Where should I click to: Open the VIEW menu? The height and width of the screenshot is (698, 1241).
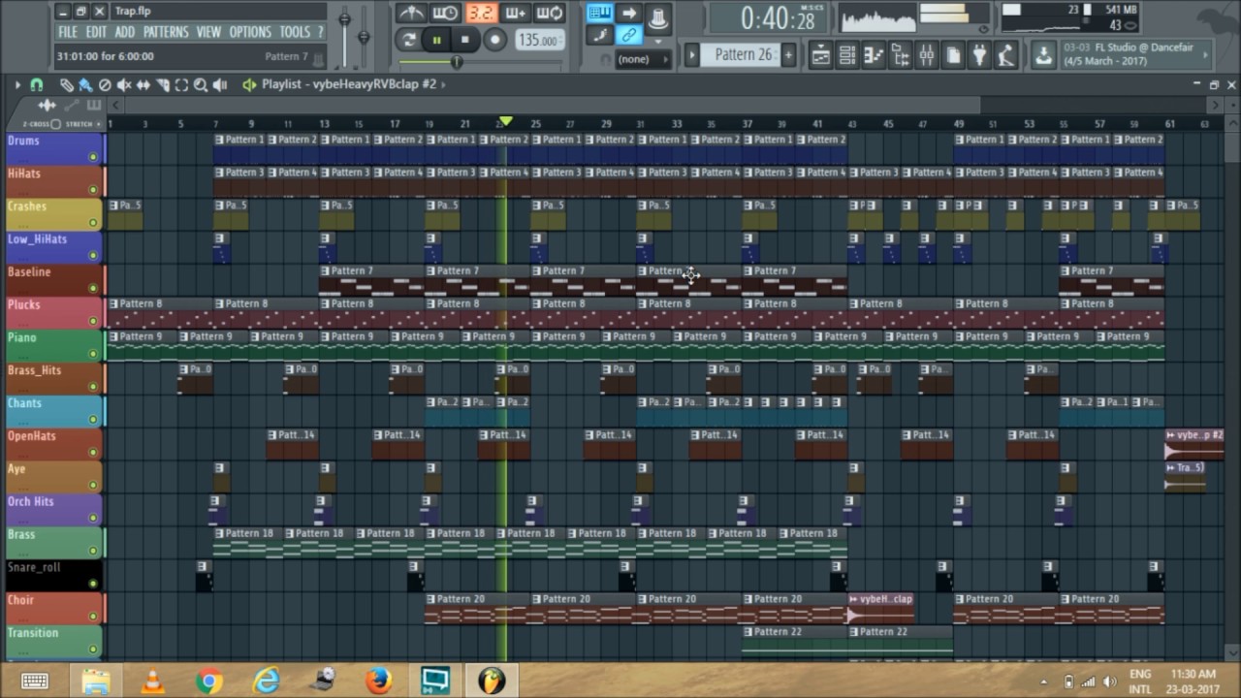(208, 32)
